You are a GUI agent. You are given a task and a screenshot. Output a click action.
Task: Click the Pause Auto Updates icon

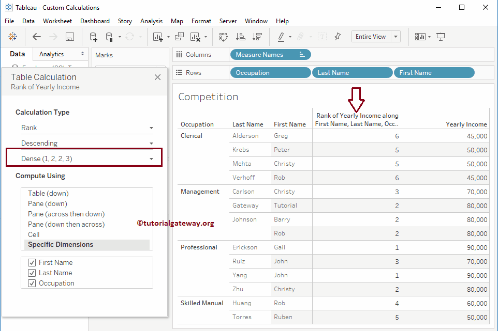tap(109, 37)
